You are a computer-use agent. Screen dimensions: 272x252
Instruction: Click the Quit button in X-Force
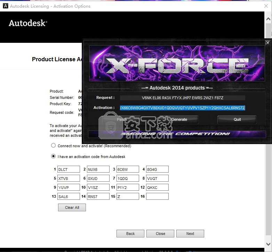point(237,119)
